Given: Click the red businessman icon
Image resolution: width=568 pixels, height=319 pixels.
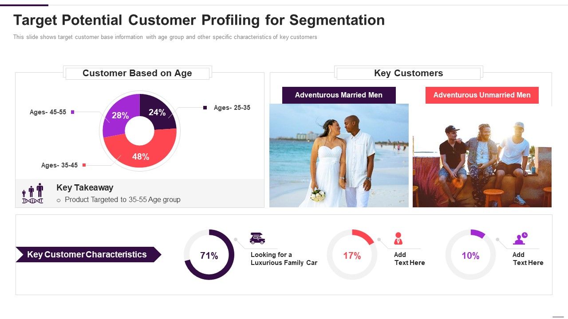Looking at the screenshot, I should 398,238.
